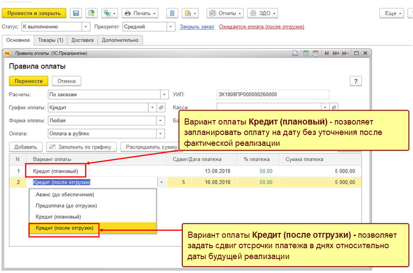413x273 pixels.
Task: Expand the Форма оплаты dropdown
Action: (x=161, y=121)
